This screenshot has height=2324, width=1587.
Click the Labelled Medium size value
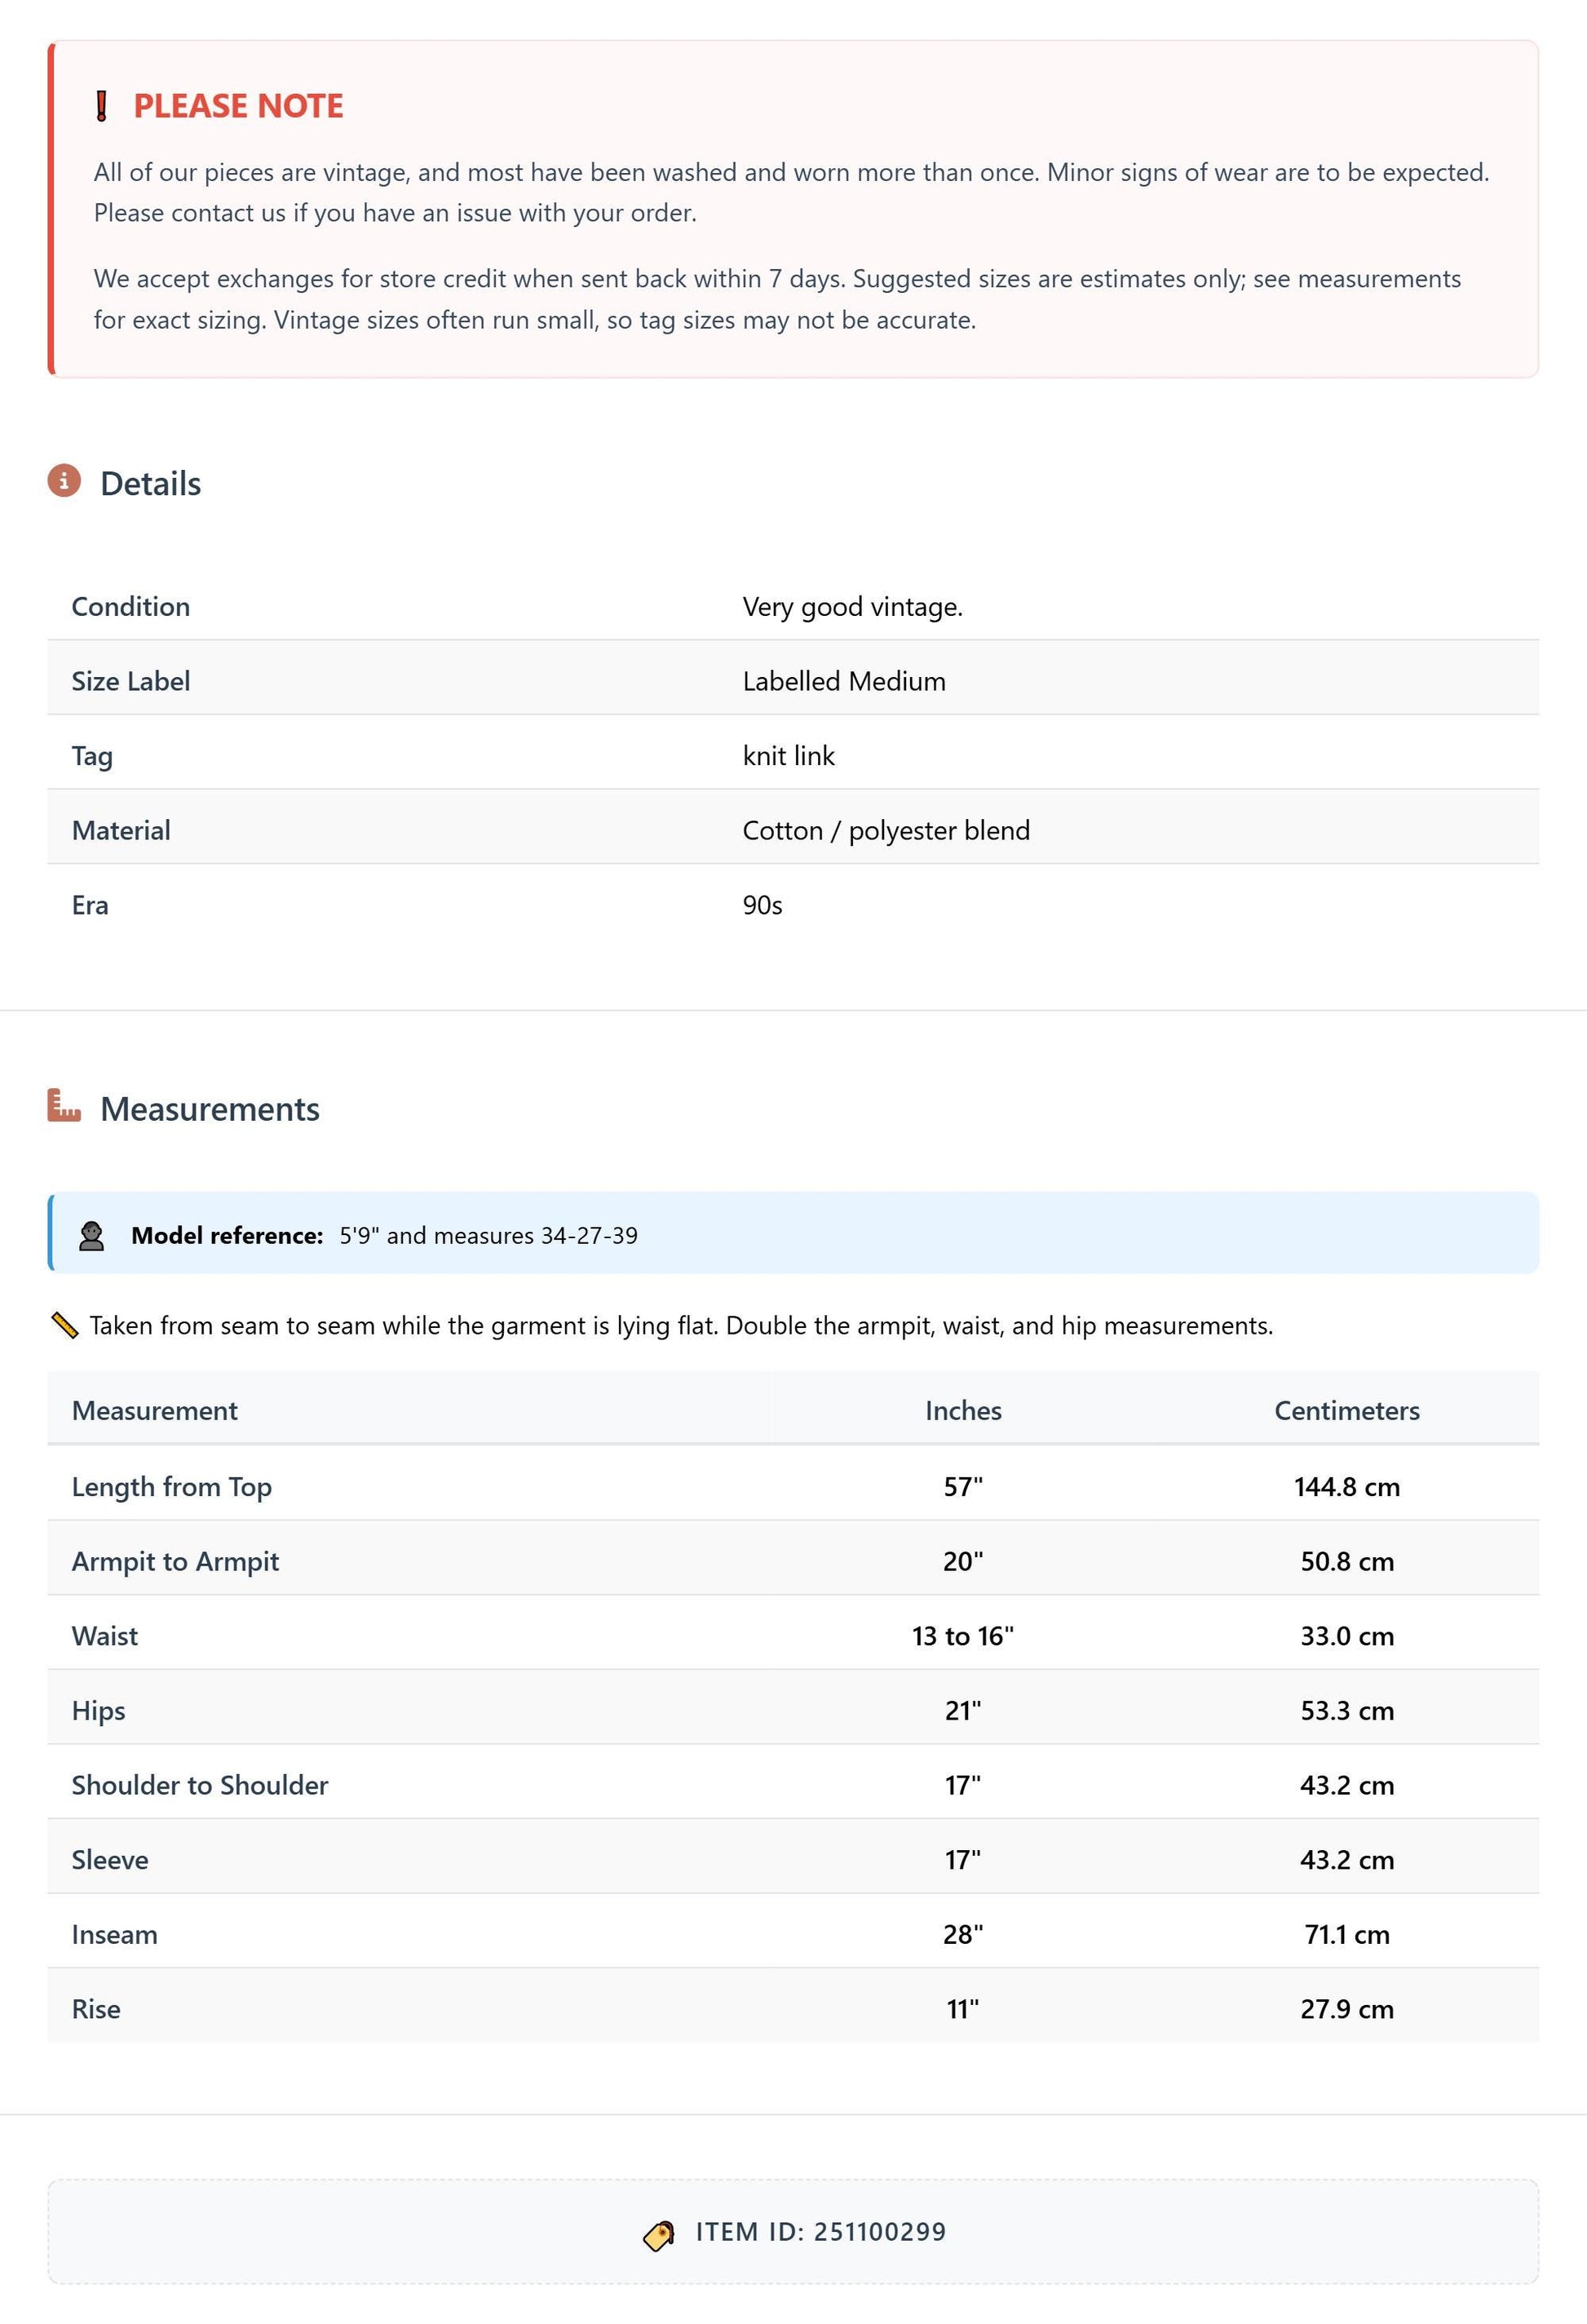pyautogui.click(x=844, y=681)
